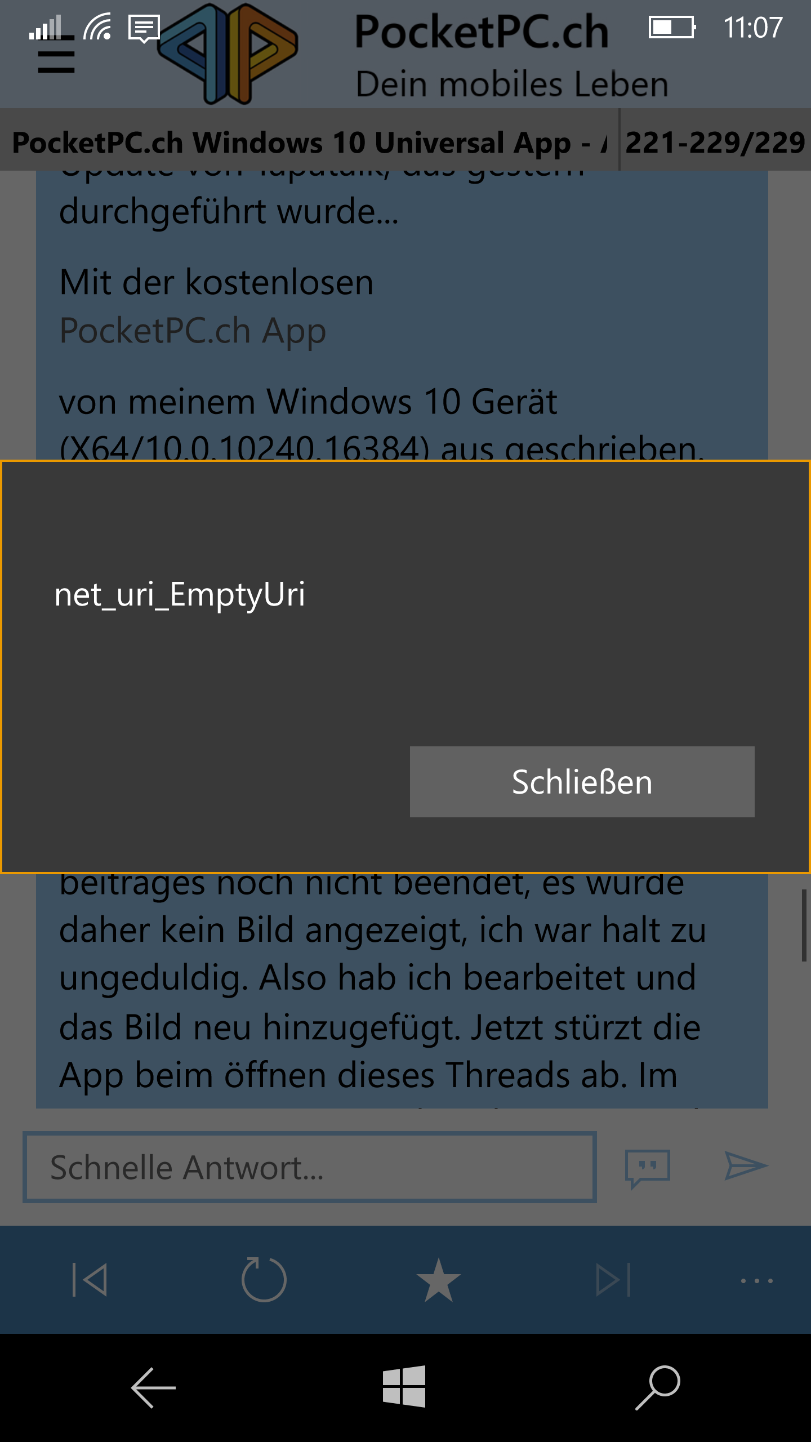The height and width of the screenshot is (1442, 811).
Task: Open the Windows Start button
Action: point(404,1386)
